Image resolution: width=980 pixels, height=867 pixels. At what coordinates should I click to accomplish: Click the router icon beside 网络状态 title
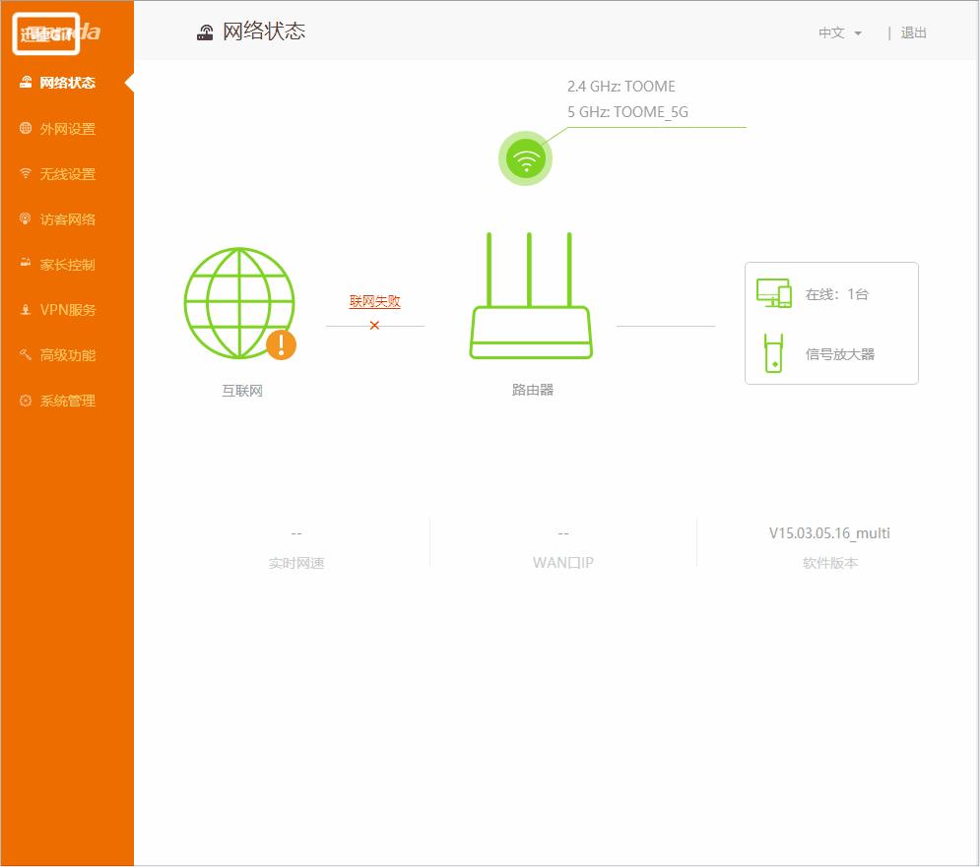pos(204,31)
